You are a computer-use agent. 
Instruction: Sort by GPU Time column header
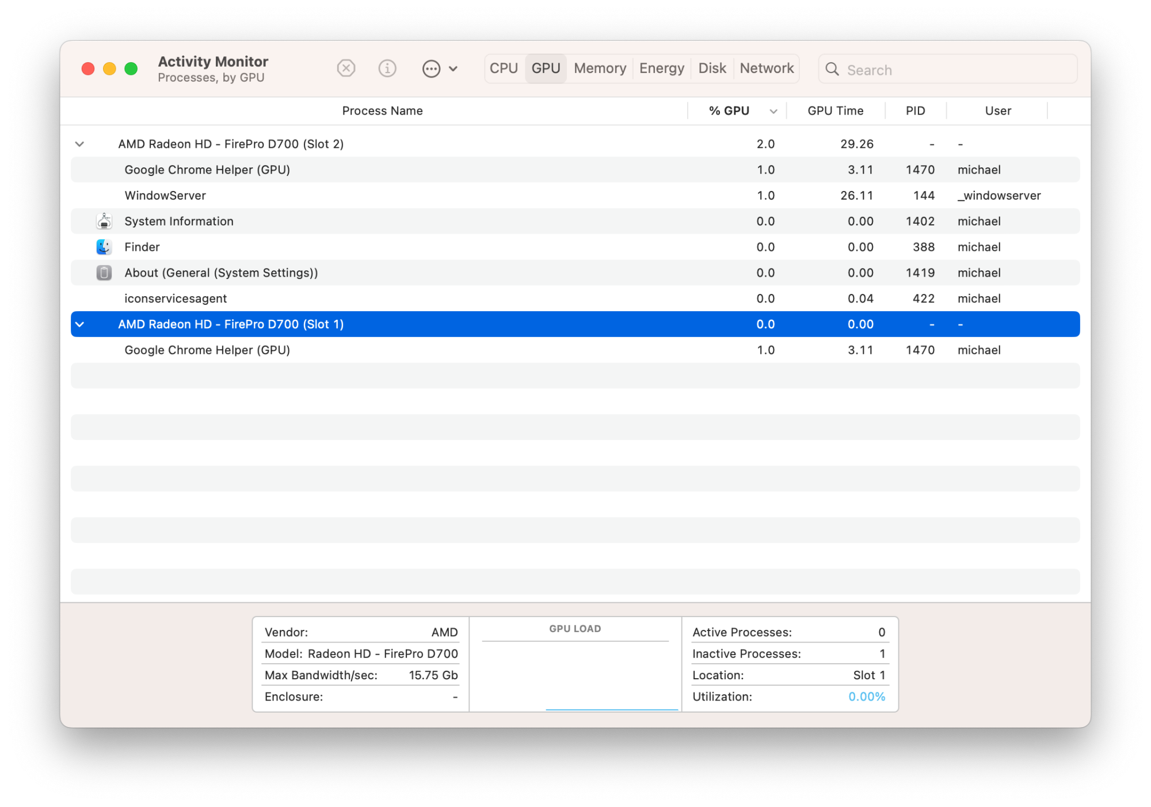(835, 110)
